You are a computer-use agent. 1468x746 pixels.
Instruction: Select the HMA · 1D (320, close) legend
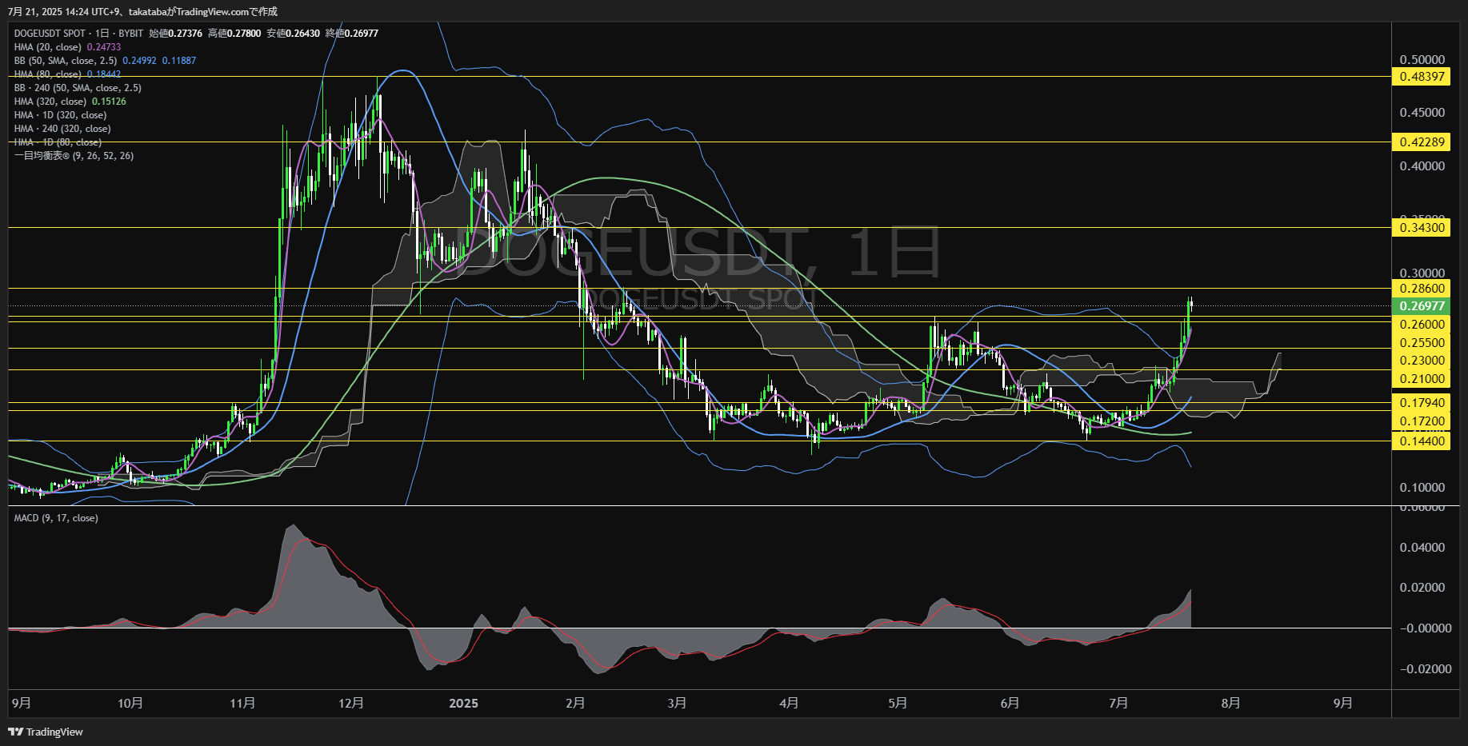click(x=60, y=115)
